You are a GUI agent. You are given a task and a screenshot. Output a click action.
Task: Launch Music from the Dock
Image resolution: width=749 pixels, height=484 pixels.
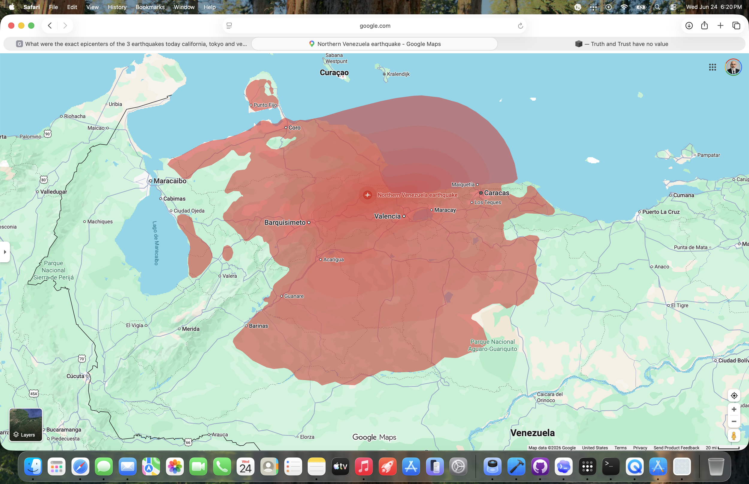(364, 466)
